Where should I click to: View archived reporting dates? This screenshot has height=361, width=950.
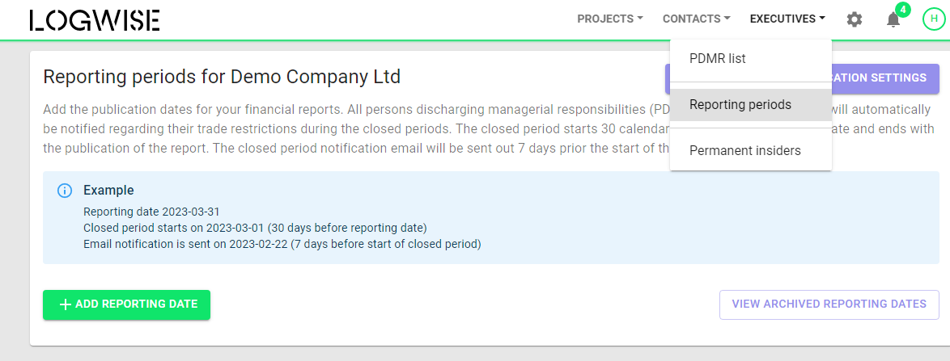[829, 304]
